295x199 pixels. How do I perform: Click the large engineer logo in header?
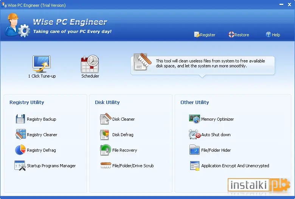[x=17, y=25]
